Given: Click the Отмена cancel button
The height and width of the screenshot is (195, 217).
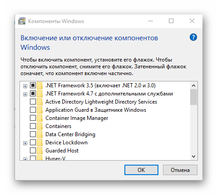Looking at the screenshot, I should [180, 170].
